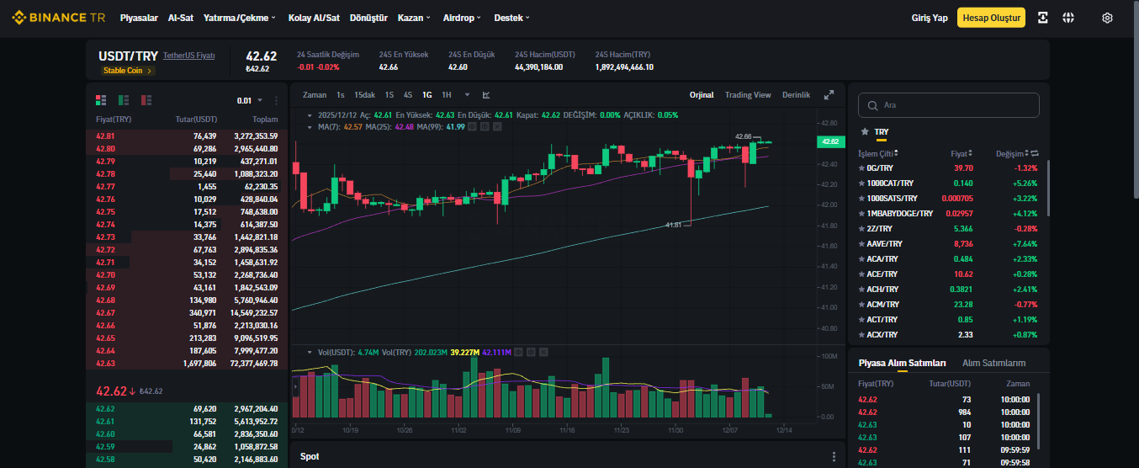Click the pair list scrollbar
Image resolution: width=1139 pixels, height=468 pixels.
coord(1048,189)
